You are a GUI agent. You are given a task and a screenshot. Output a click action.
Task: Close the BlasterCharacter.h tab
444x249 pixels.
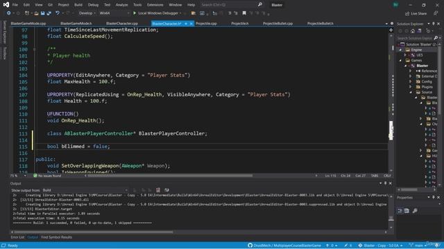[x=191, y=24]
